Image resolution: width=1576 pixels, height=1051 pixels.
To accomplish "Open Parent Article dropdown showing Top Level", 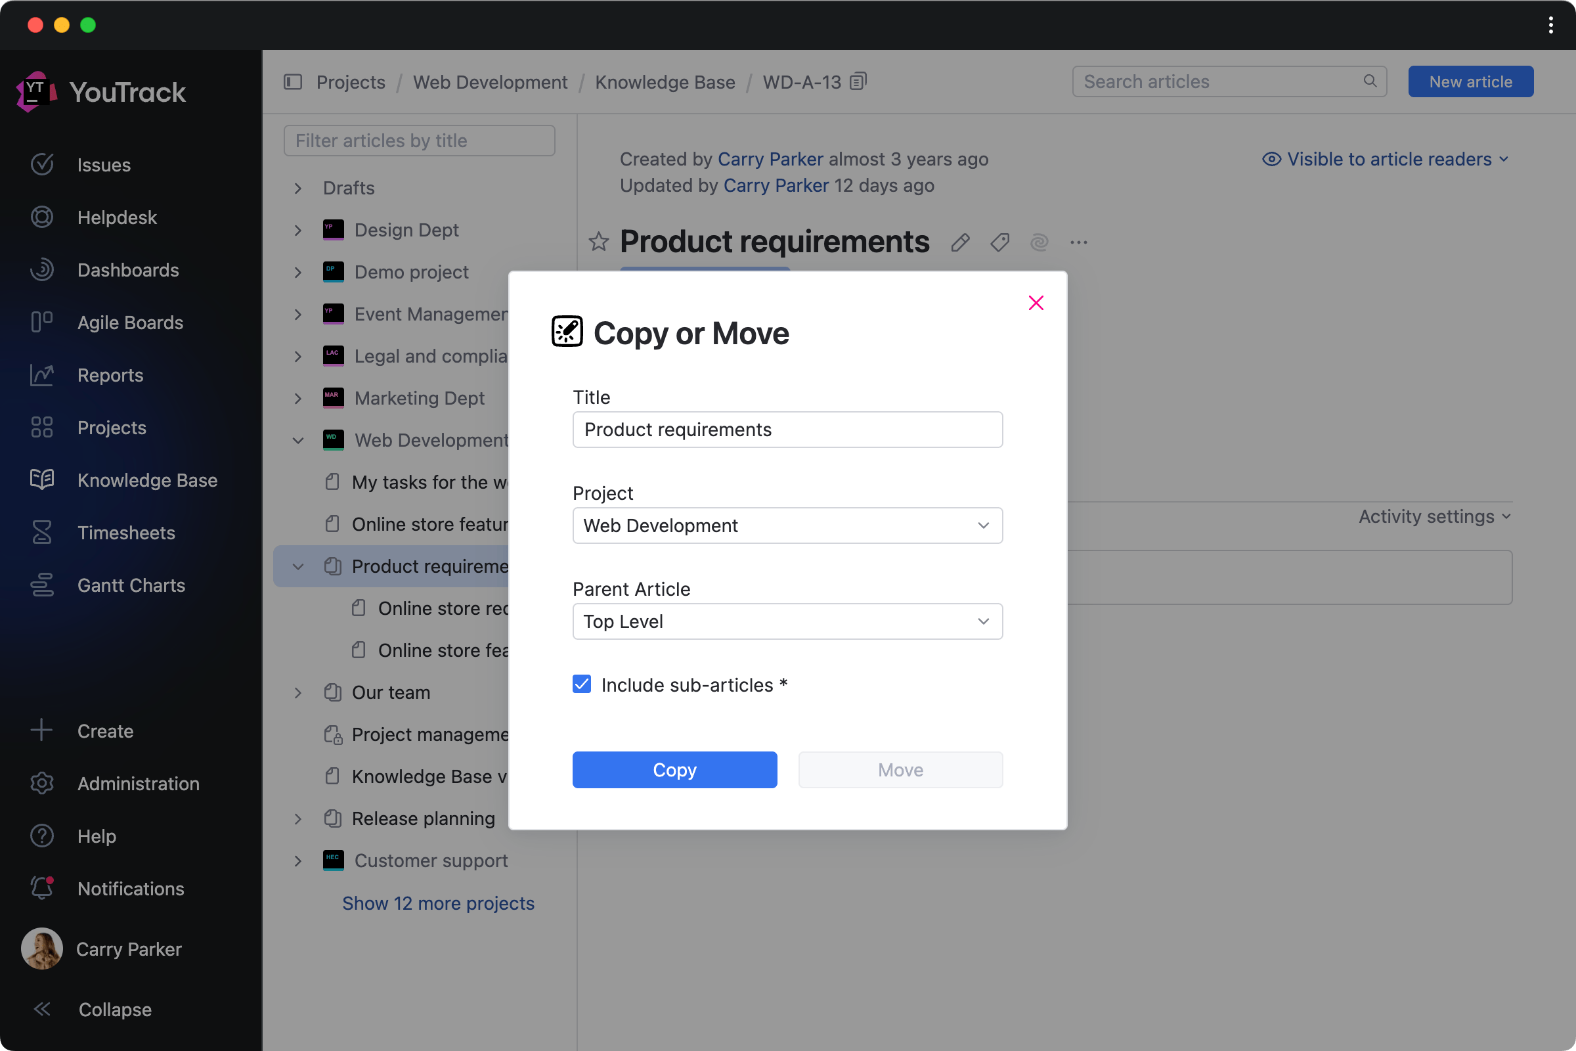I will pyautogui.click(x=787, y=621).
